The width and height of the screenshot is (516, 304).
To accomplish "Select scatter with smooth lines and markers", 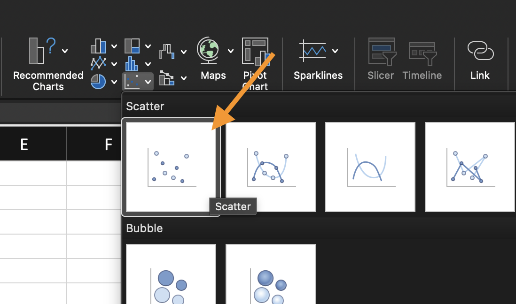I will point(271,167).
